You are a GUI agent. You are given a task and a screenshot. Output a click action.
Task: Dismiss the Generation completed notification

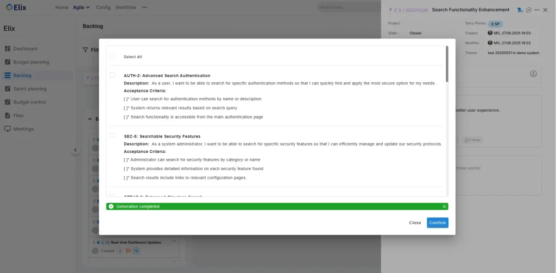(444, 206)
